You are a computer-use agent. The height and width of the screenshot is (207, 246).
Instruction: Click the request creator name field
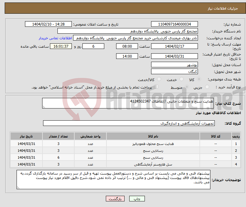coord(135,38)
